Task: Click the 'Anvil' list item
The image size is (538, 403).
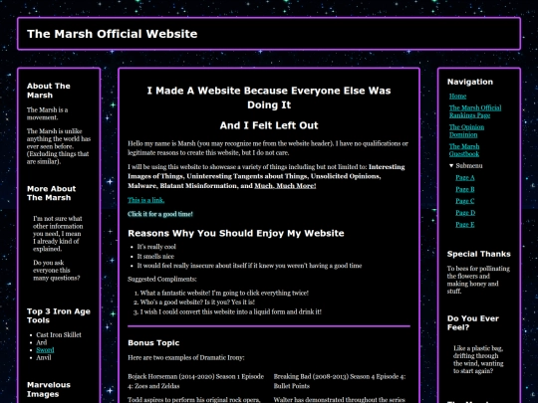Action: (44, 357)
